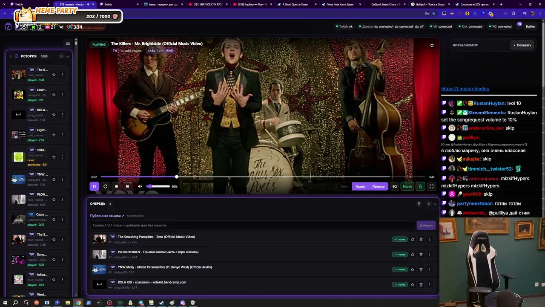The image size is (545, 307).
Task: Remove the PLOHOYPAREN track from queue
Action: (x=421, y=255)
